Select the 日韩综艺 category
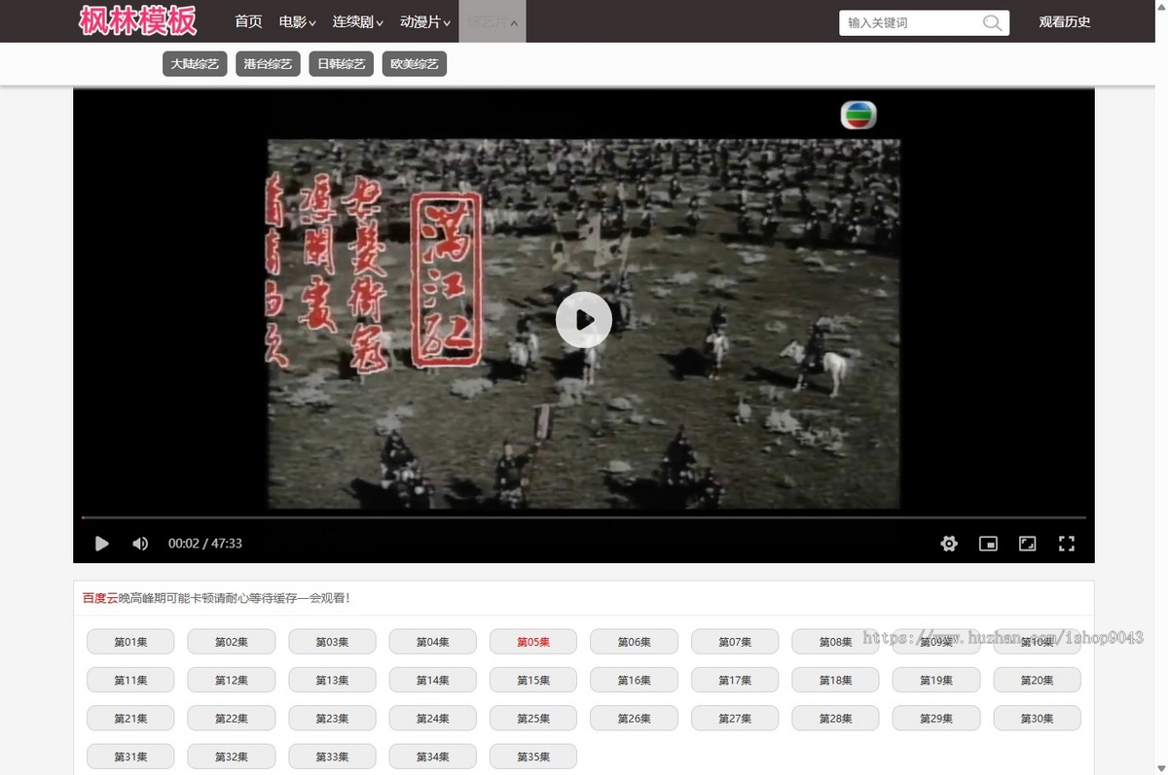This screenshot has width=1168, height=775. point(341,64)
